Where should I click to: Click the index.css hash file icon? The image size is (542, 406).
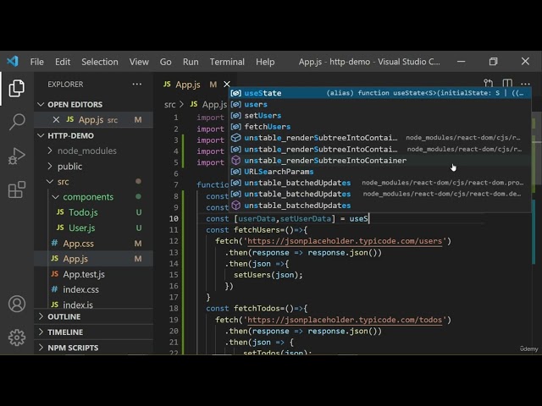[x=54, y=289]
